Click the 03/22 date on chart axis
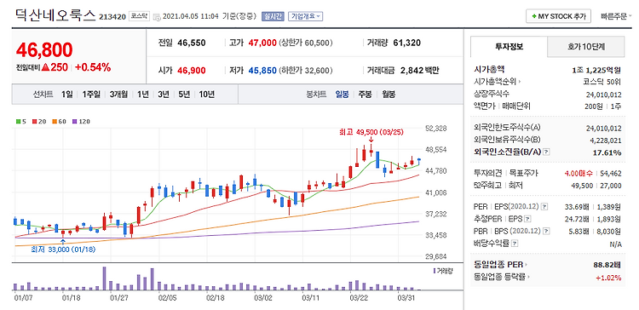 [358, 298]
